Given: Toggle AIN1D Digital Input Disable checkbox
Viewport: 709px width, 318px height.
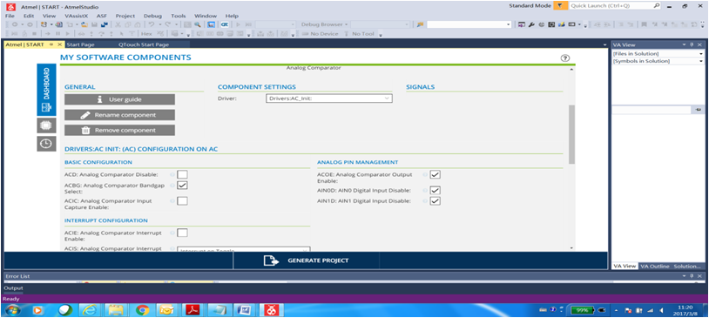Looking at the screenshot, I should (x=435, y=201).
